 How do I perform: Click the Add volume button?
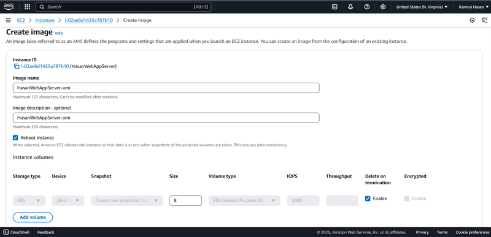point(33,217)
